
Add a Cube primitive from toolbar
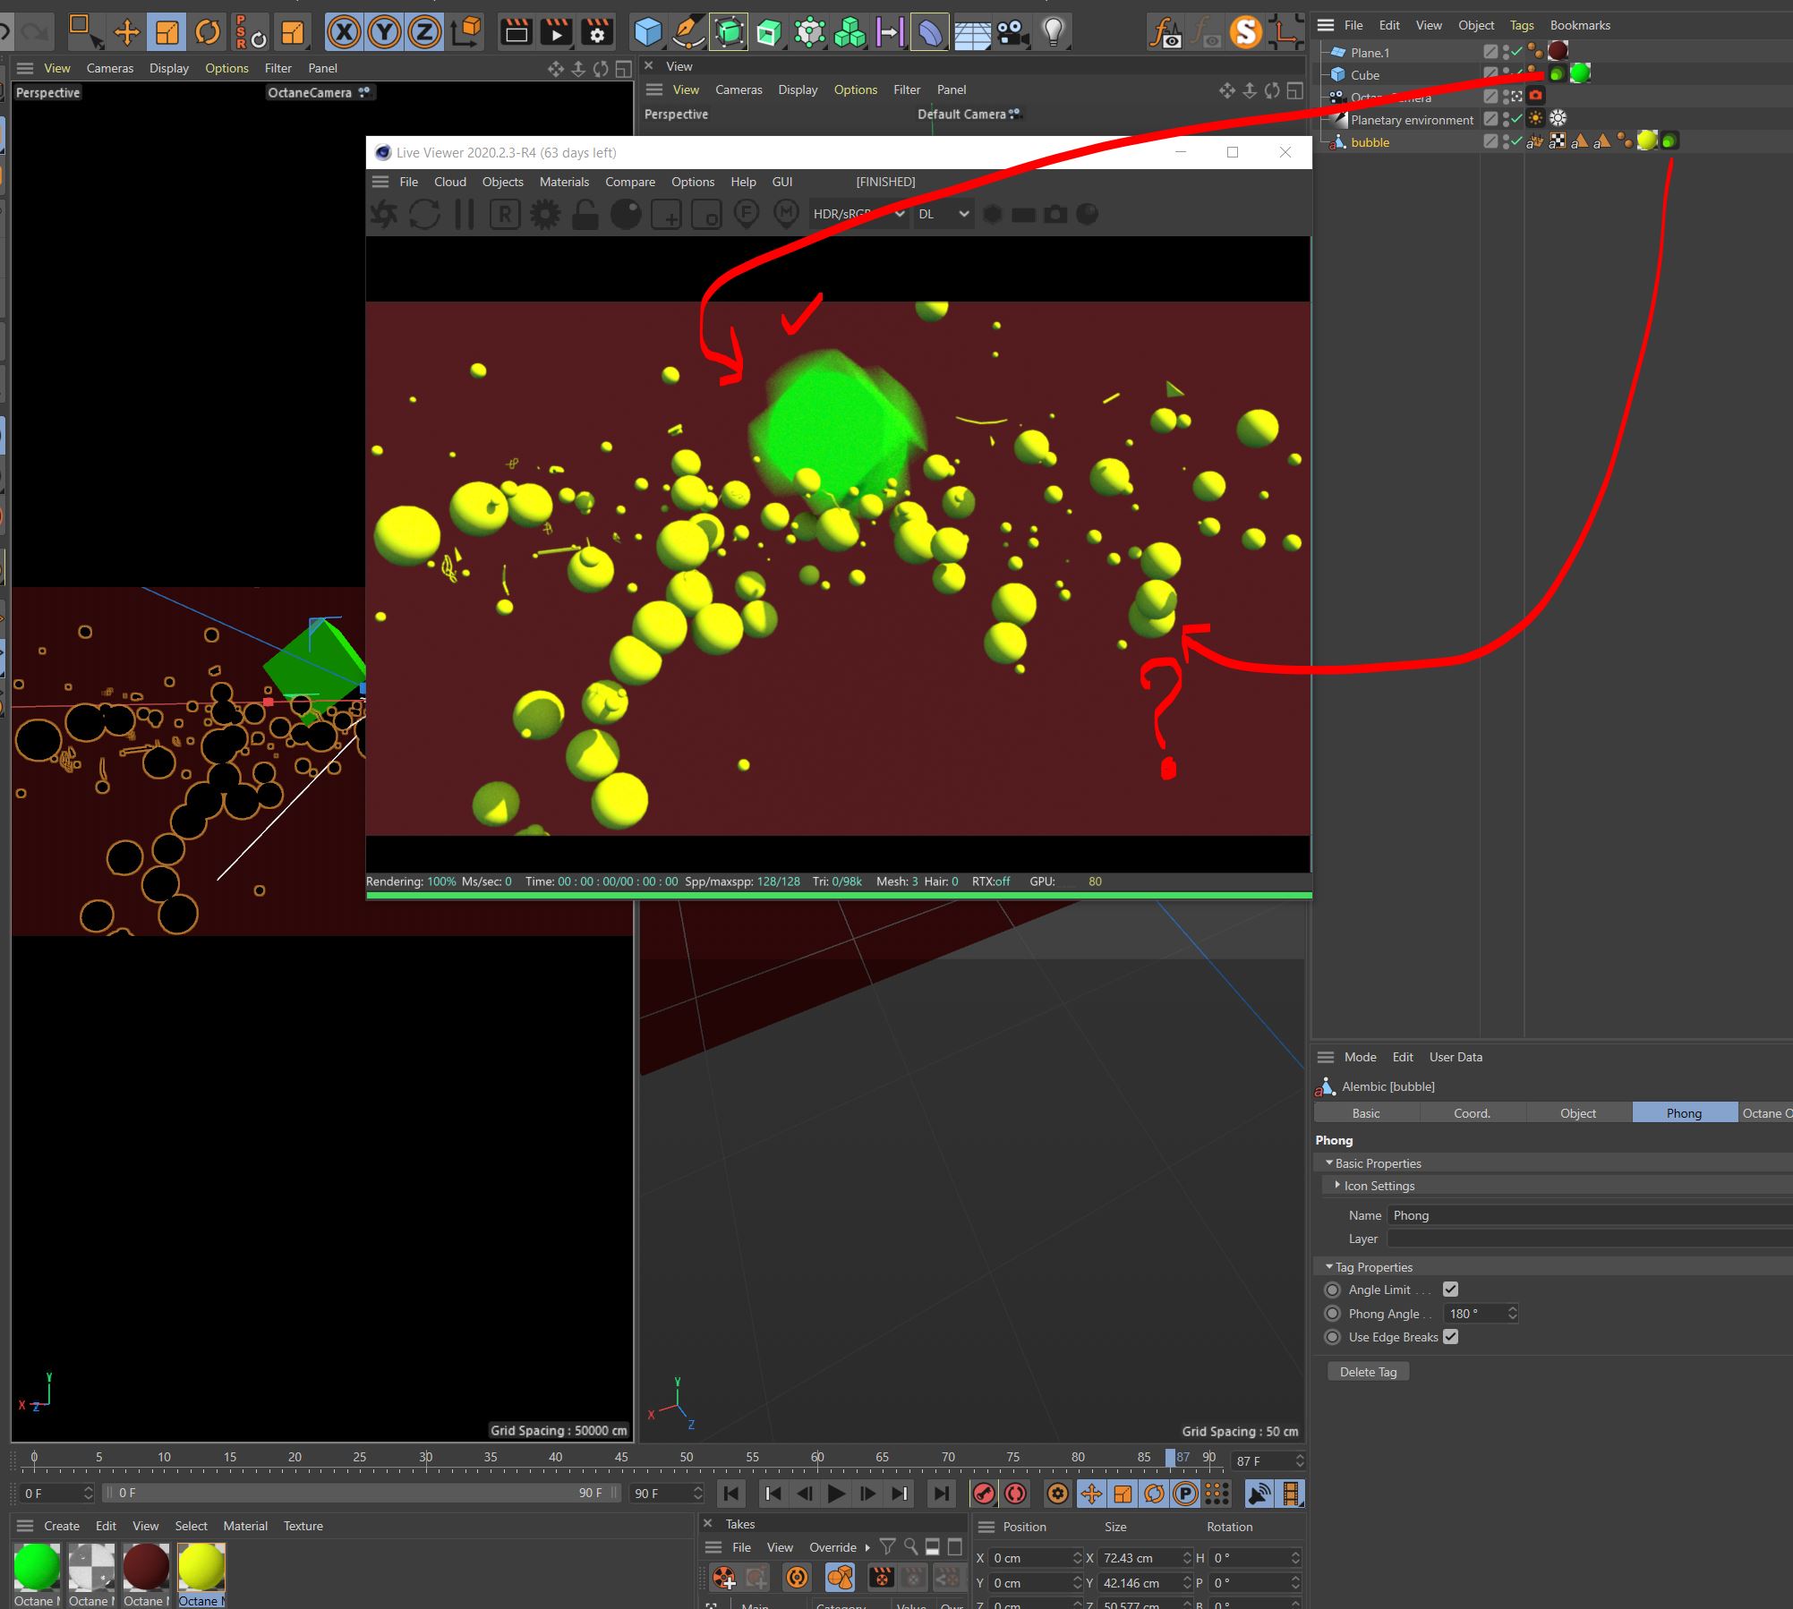point(647,33)
